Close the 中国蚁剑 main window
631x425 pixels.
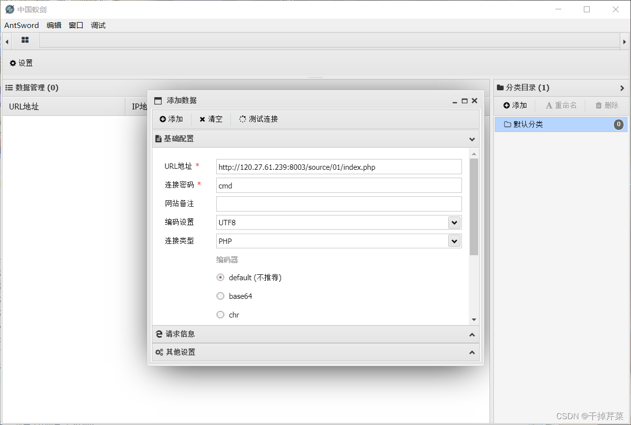(x=616, y=9)
